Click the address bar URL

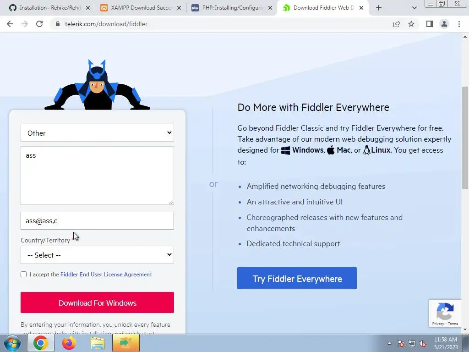[106, 24]
